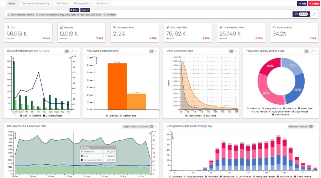
Task: Open table view for Population split by gender & age
Action: click(306, 51)
